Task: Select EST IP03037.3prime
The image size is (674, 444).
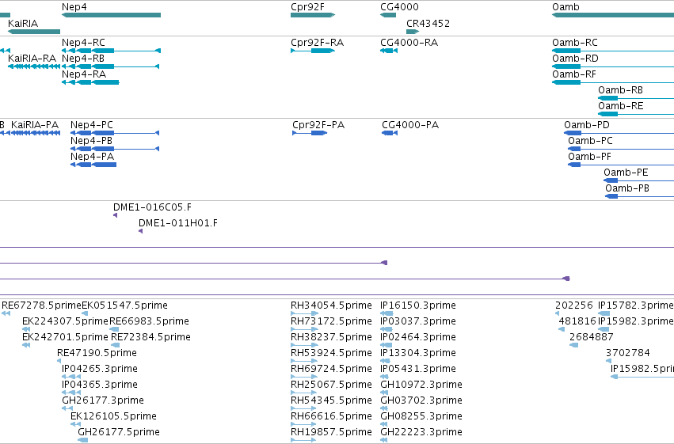Action: pyautogui.click(x=387, y=329)
